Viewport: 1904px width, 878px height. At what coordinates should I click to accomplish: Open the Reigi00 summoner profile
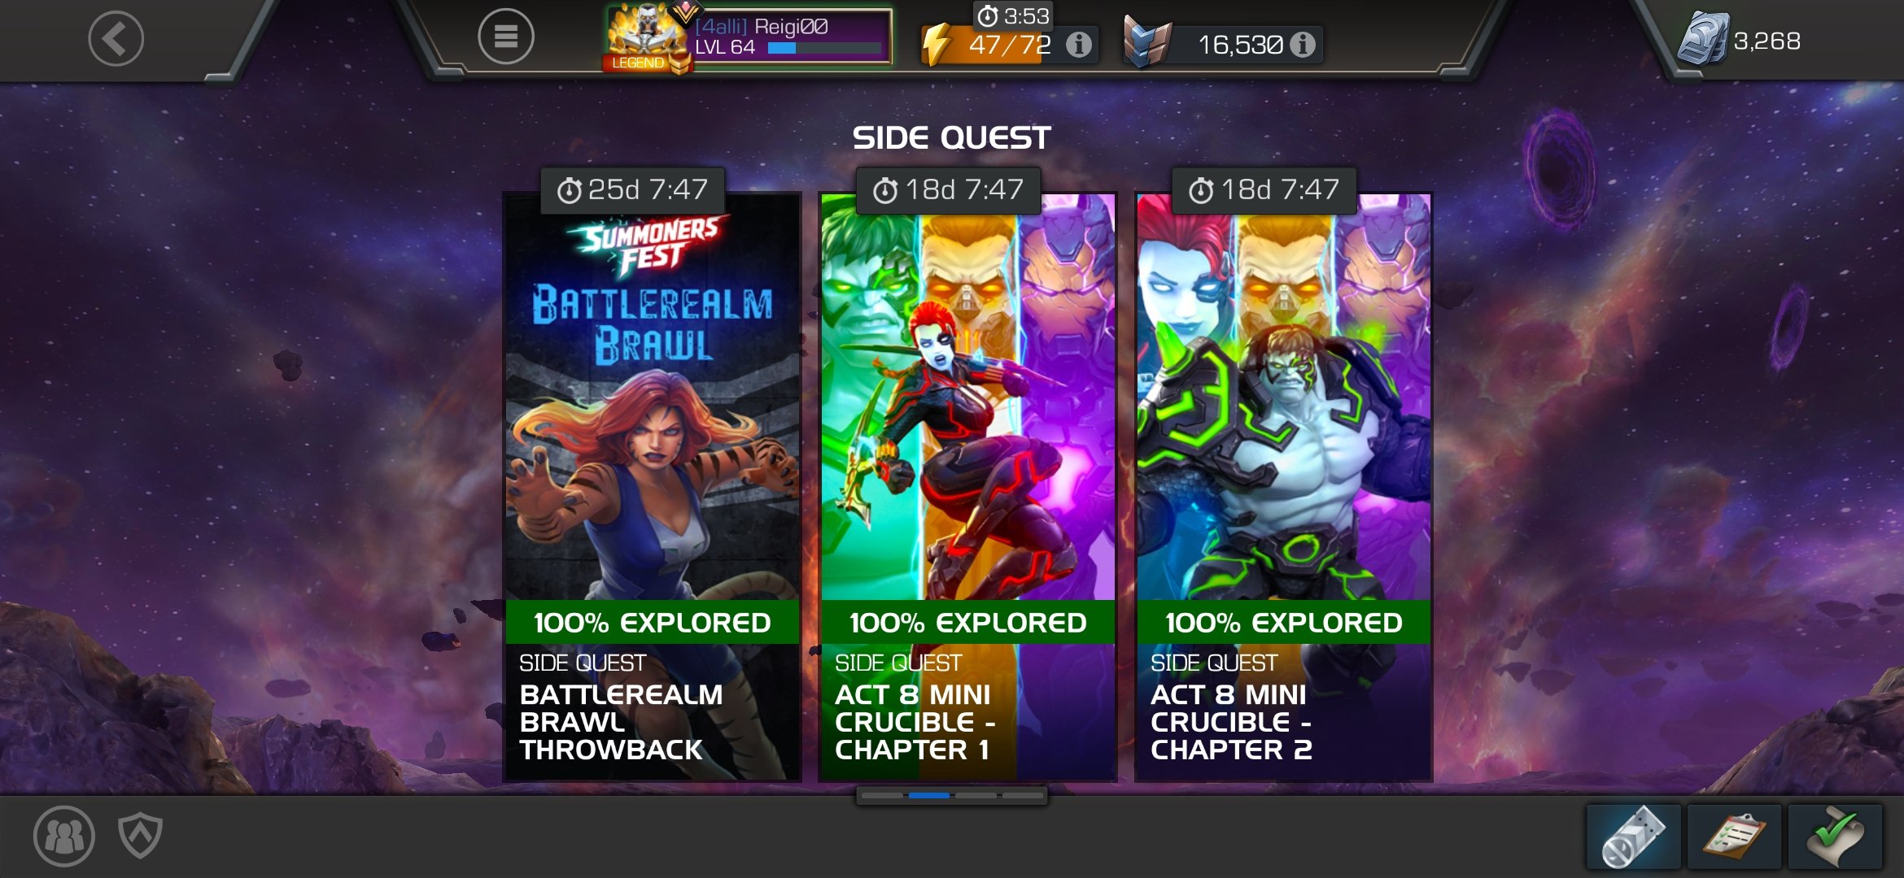point(749,37)
